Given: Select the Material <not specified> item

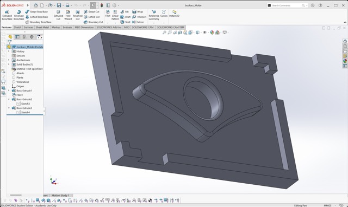Looking at the screenshot, I should [27, 69].
